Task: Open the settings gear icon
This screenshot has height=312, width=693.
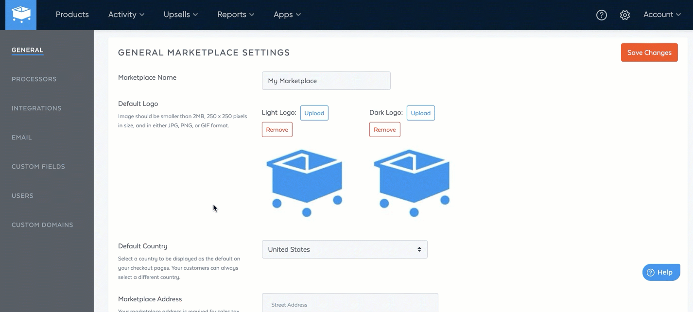Action: [x=624, y=15]
